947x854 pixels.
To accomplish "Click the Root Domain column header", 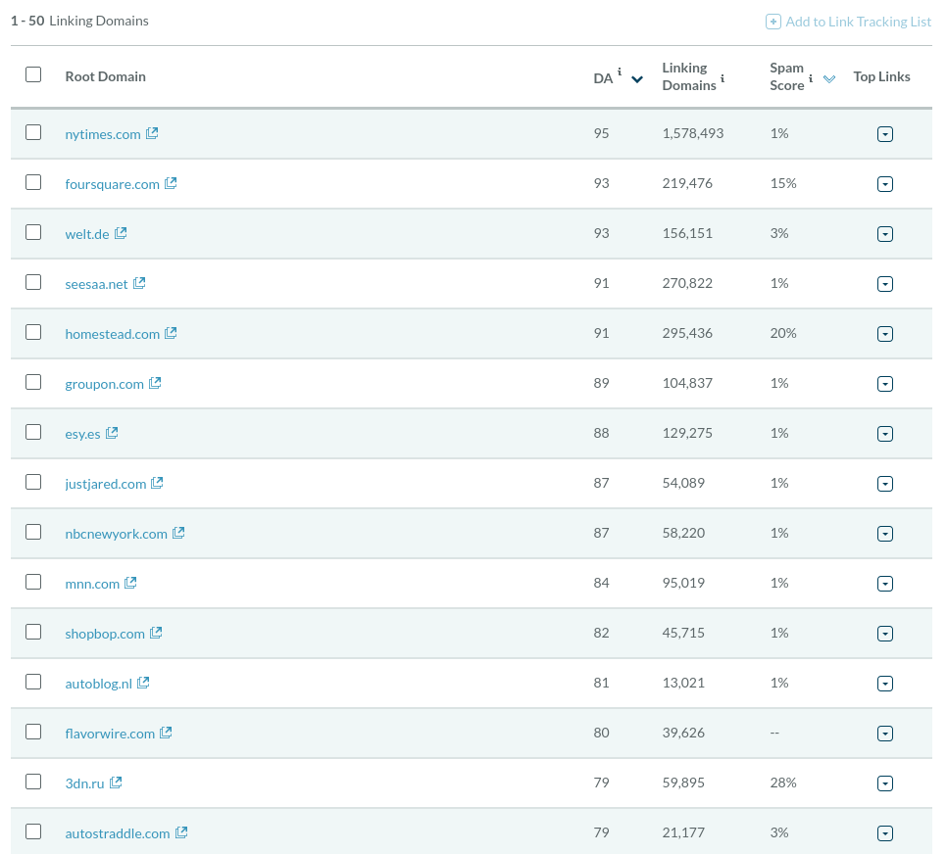I will point(105,76).
